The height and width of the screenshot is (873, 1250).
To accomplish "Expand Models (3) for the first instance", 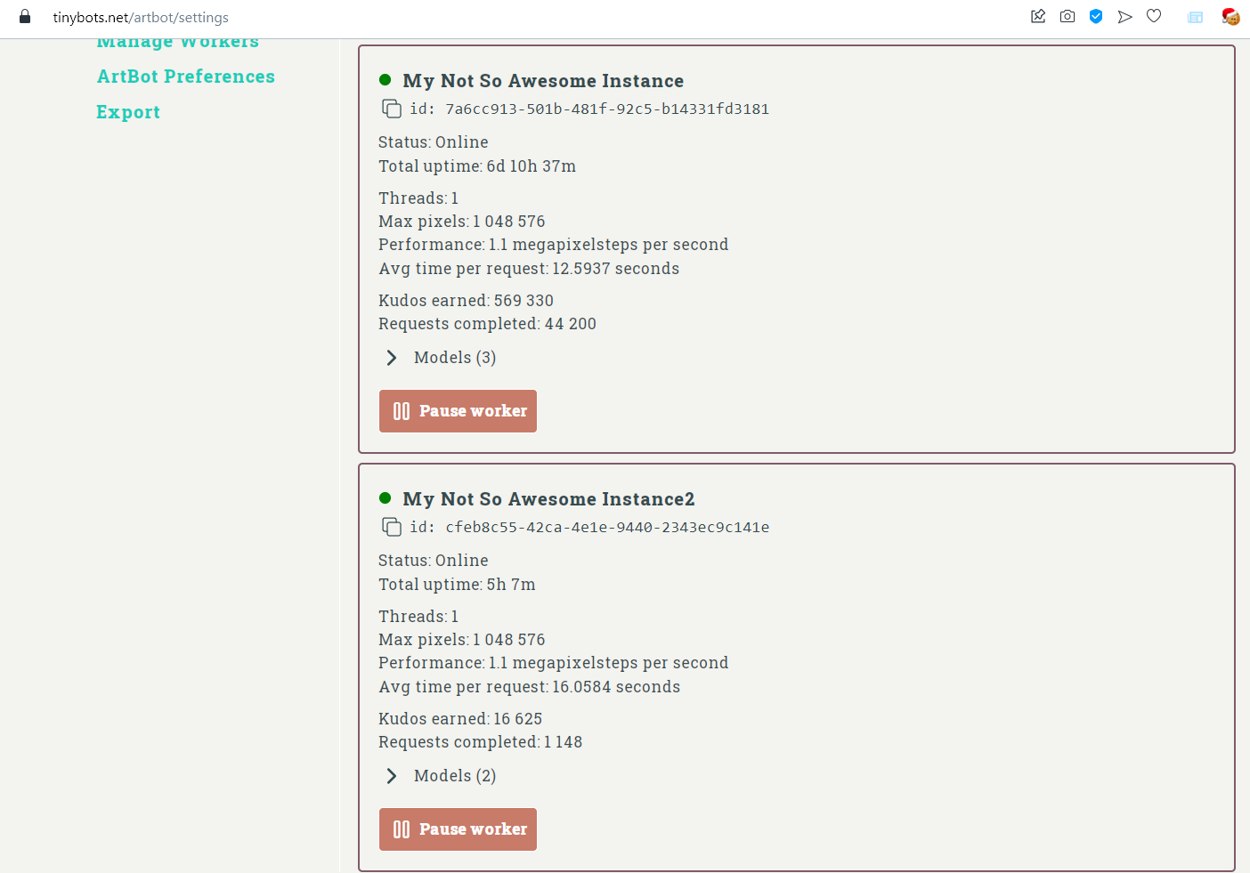I will [x=442, y=358].
